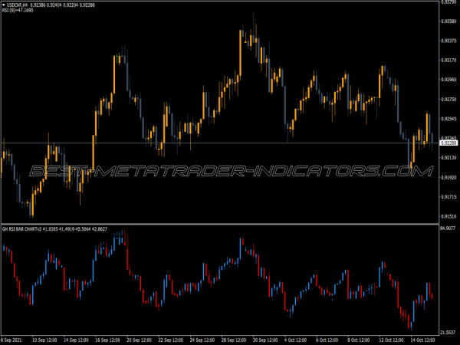Click the 22 Sep 12:00 time label
This screenshot has width=460, height=345.
171,340
